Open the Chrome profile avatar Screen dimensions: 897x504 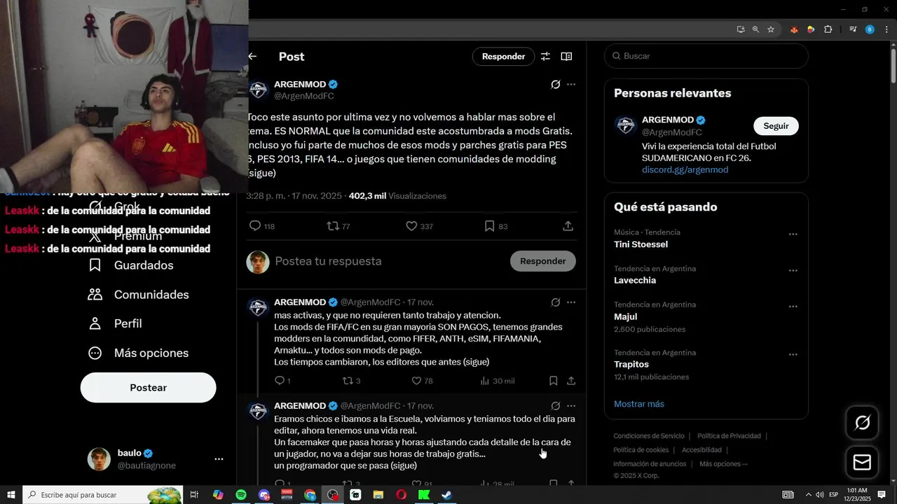point(870,29)
